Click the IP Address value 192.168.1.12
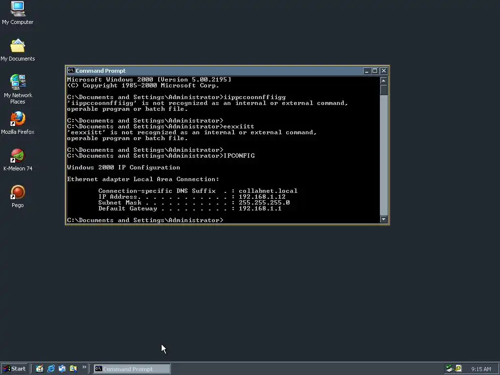 262,197
